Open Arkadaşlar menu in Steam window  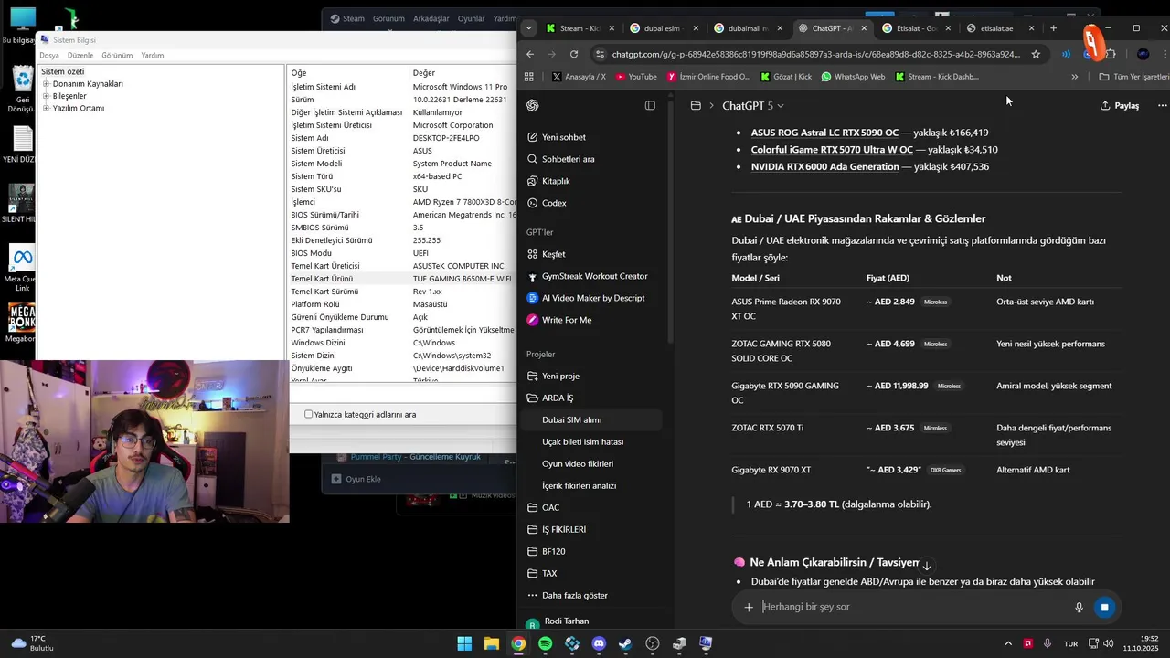(x=431, y=18)
